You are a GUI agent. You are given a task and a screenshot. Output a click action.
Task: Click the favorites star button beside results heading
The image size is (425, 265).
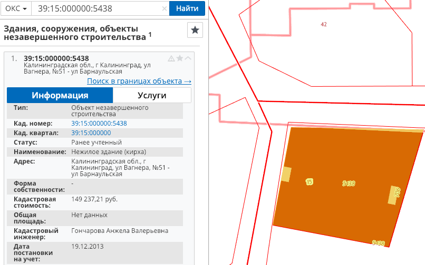click(x=195, y=30)
